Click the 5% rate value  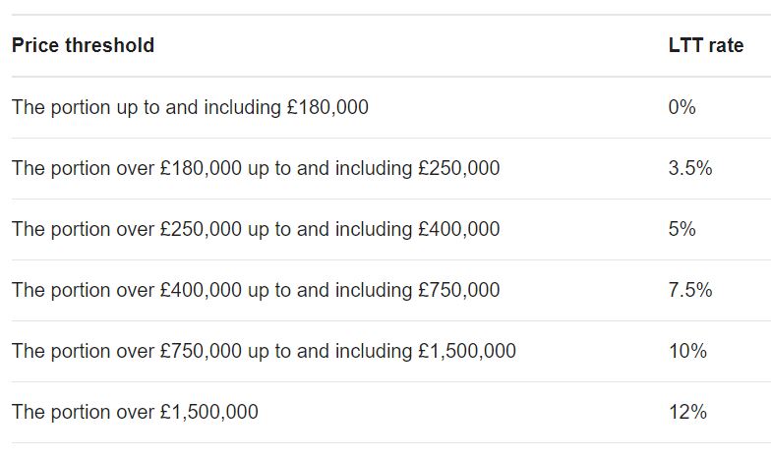682,229
